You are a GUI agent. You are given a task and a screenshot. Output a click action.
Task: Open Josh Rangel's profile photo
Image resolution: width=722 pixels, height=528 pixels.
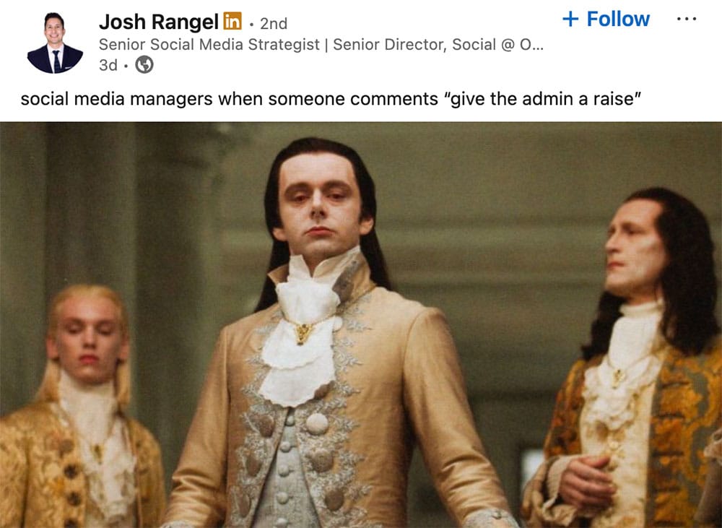click(x=55, y=43)
